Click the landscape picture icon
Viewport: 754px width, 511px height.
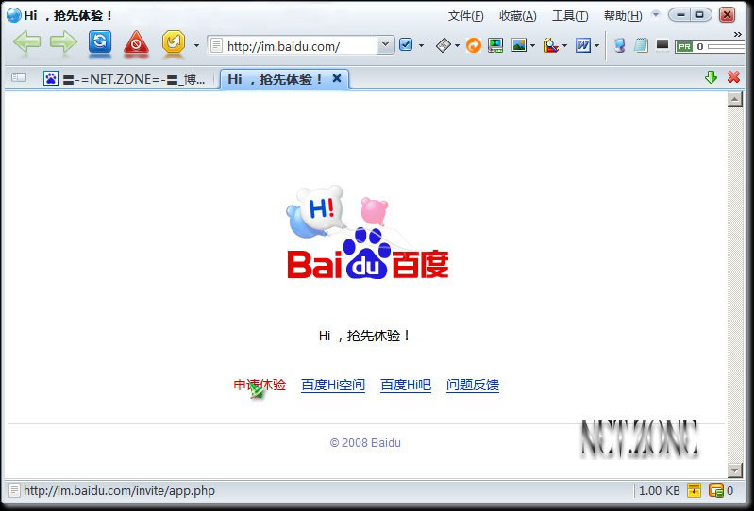[519, 45]
